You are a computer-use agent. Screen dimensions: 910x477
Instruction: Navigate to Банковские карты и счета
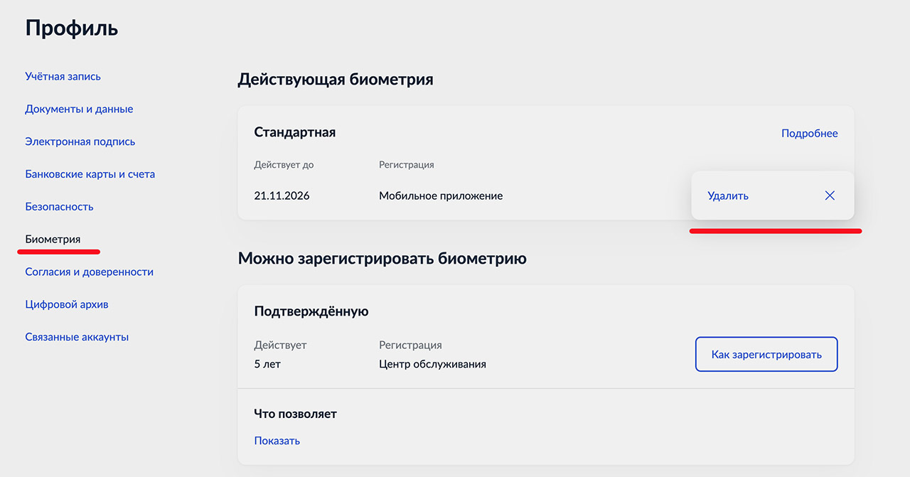coord(90,174)
